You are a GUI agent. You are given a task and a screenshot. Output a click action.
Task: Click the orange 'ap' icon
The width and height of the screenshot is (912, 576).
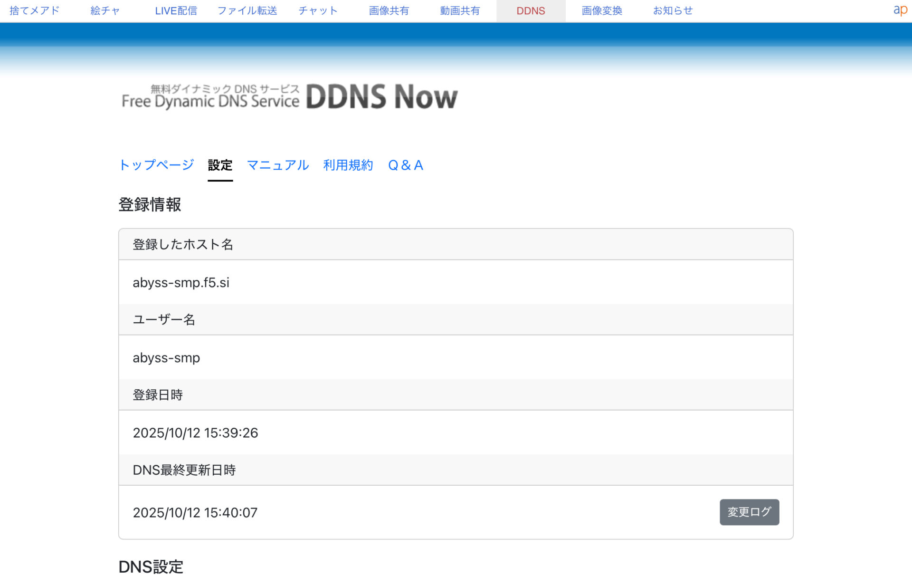coord(900,10)
